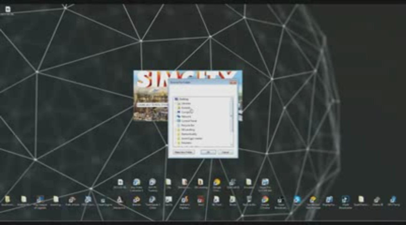Image resolution: width=406 pixels, height=225 pixels.
Task: Select the Any Video Converter 5 desktop icon
Action: pos(136,185)
